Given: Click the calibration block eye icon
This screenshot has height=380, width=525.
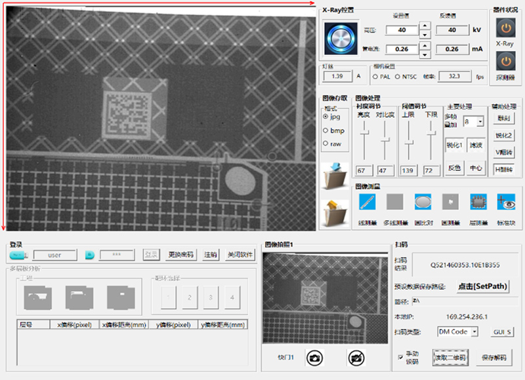Looking at the screenshot, I should click(505, 202).
